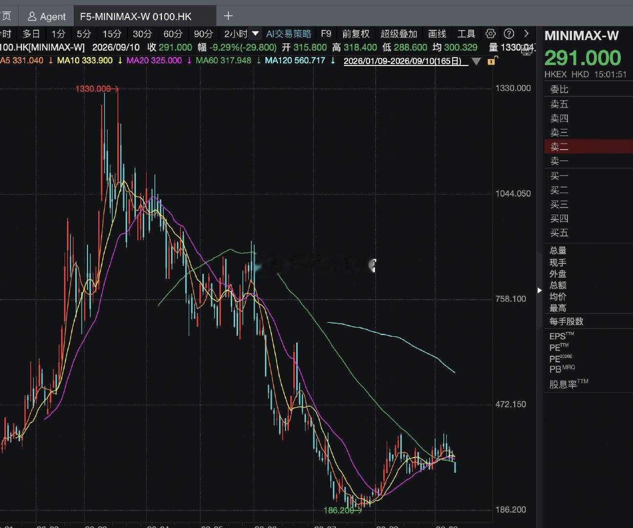Image resolution: width=633 pixels, height=528 pixels.
Task: Switch chart to 5分 period
Action: (84, 34)
